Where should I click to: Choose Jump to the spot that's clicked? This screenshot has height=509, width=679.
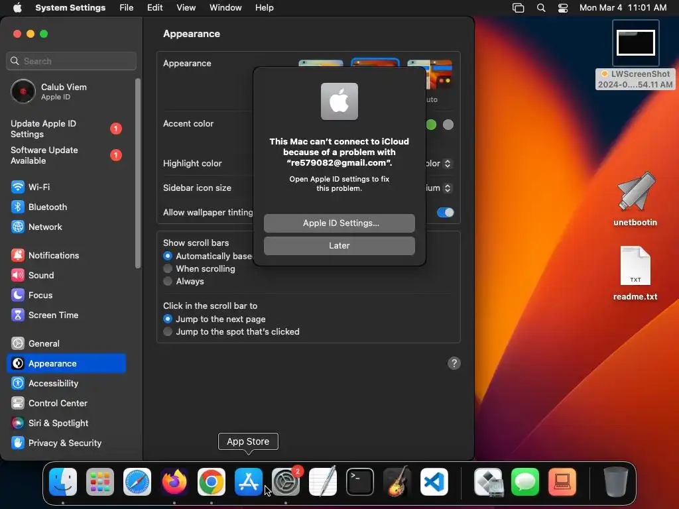coord(168,331)
